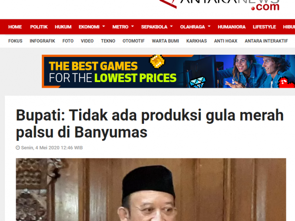Open the FOTO section link
The image size is (295, 221).
(68, 41)
